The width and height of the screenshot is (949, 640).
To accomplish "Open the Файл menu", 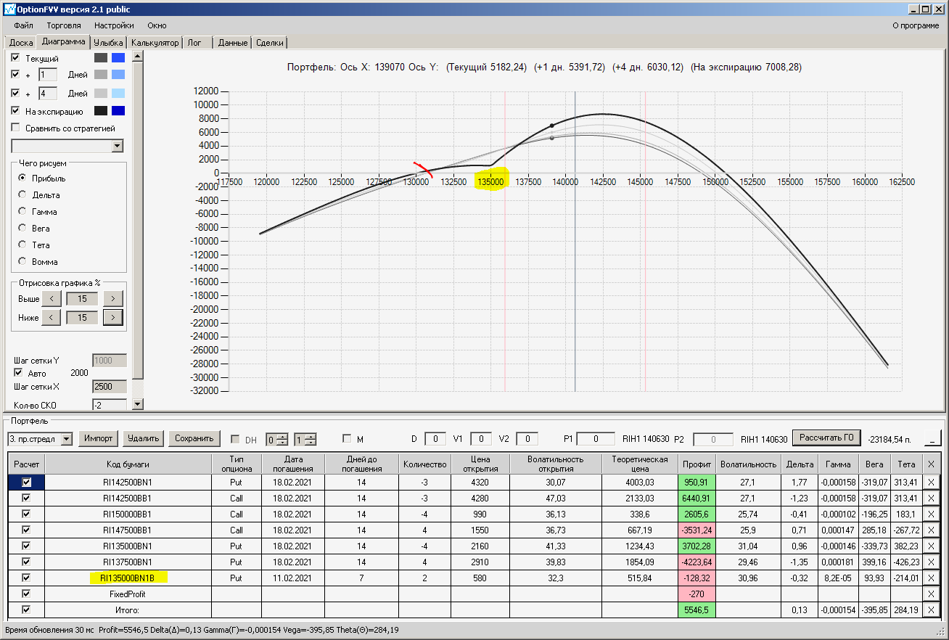I will (23, 25).
